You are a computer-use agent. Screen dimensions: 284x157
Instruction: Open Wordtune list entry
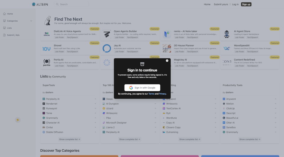pyautogui.click(x=171, y=118)
